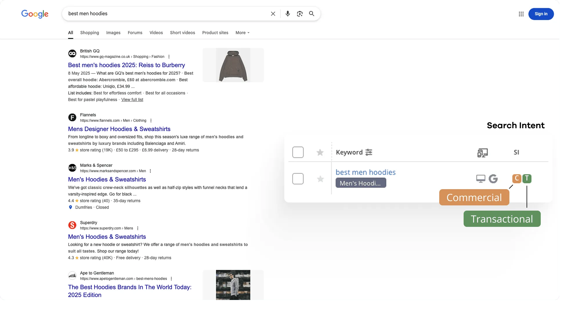Open the three-dot menu on Superdry result

coord(138,228)
